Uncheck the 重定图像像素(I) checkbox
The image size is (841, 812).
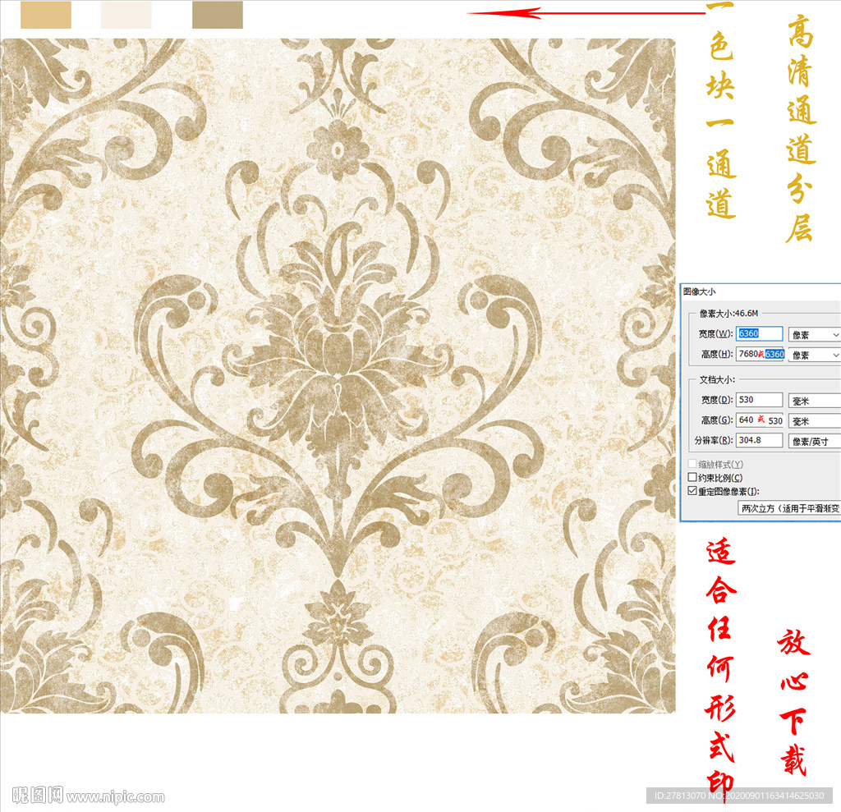click(x=692, y=490)
